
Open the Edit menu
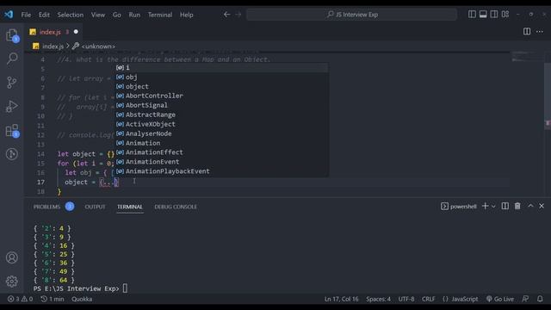[44, 15]
